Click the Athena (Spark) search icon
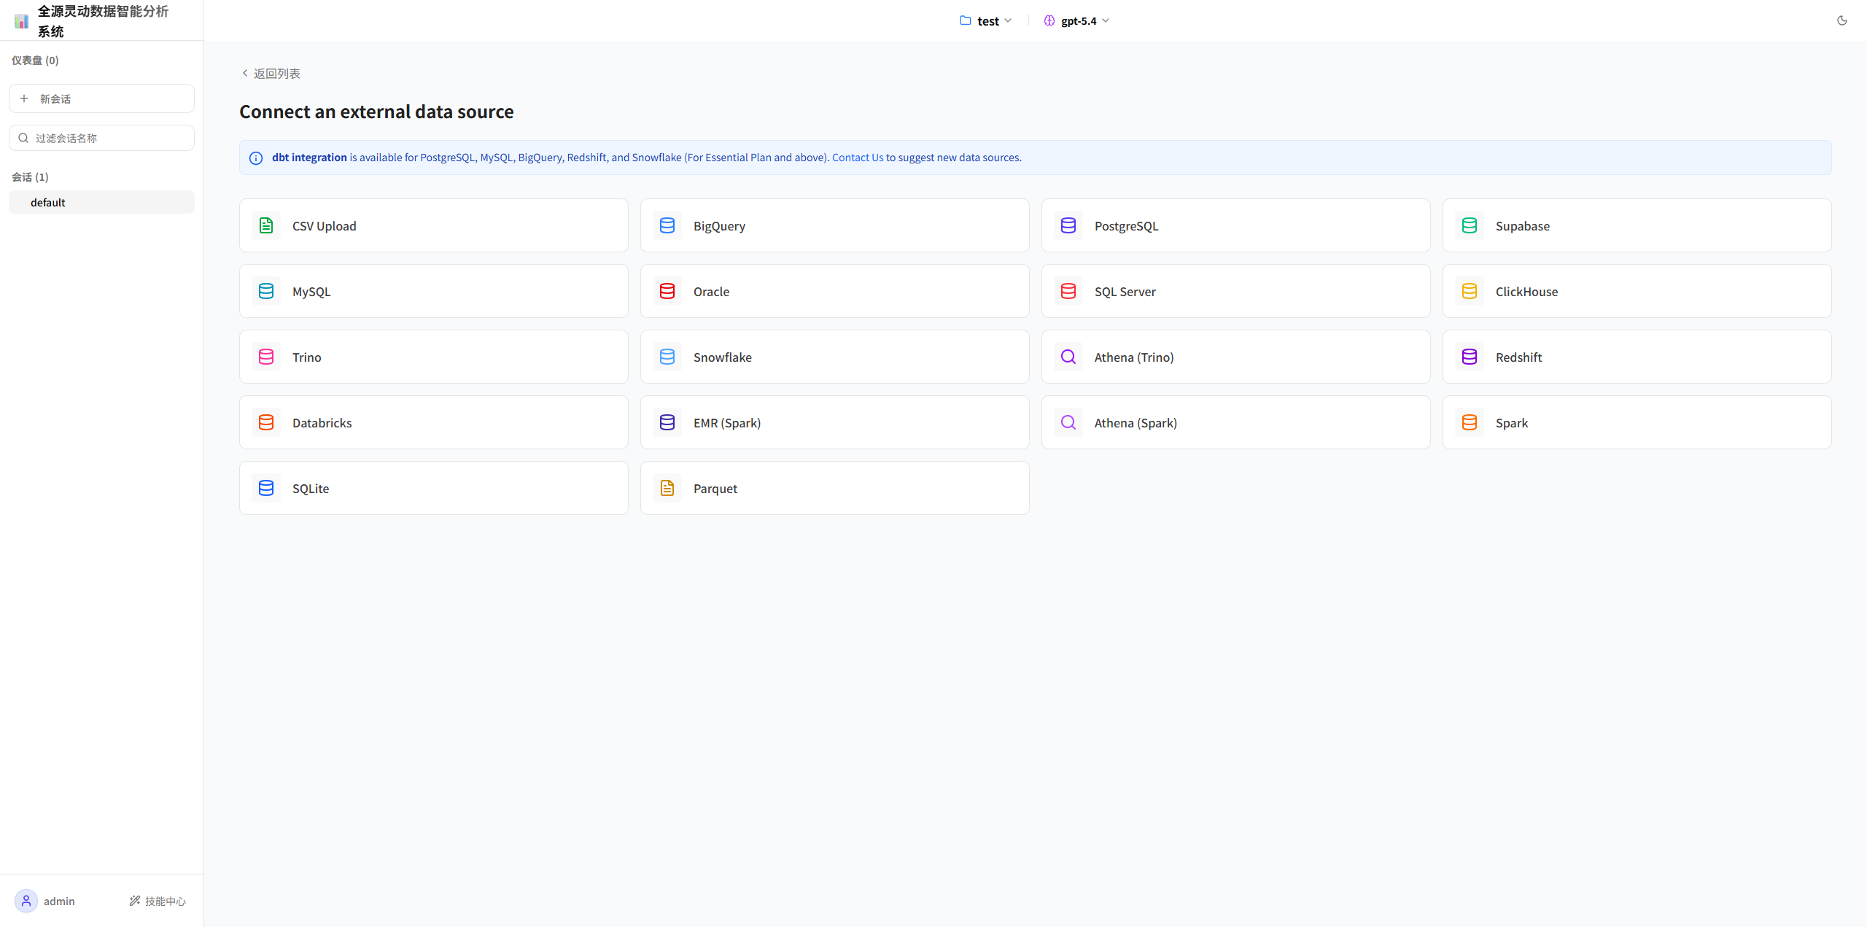Viewport: 1867px width, 927px height. pyautogui.click(x=1068, y=422)
